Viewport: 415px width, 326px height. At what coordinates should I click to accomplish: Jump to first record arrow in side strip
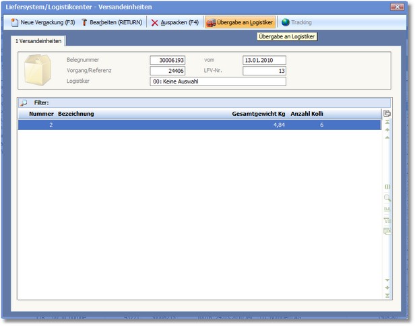click(x=387, y=124)
